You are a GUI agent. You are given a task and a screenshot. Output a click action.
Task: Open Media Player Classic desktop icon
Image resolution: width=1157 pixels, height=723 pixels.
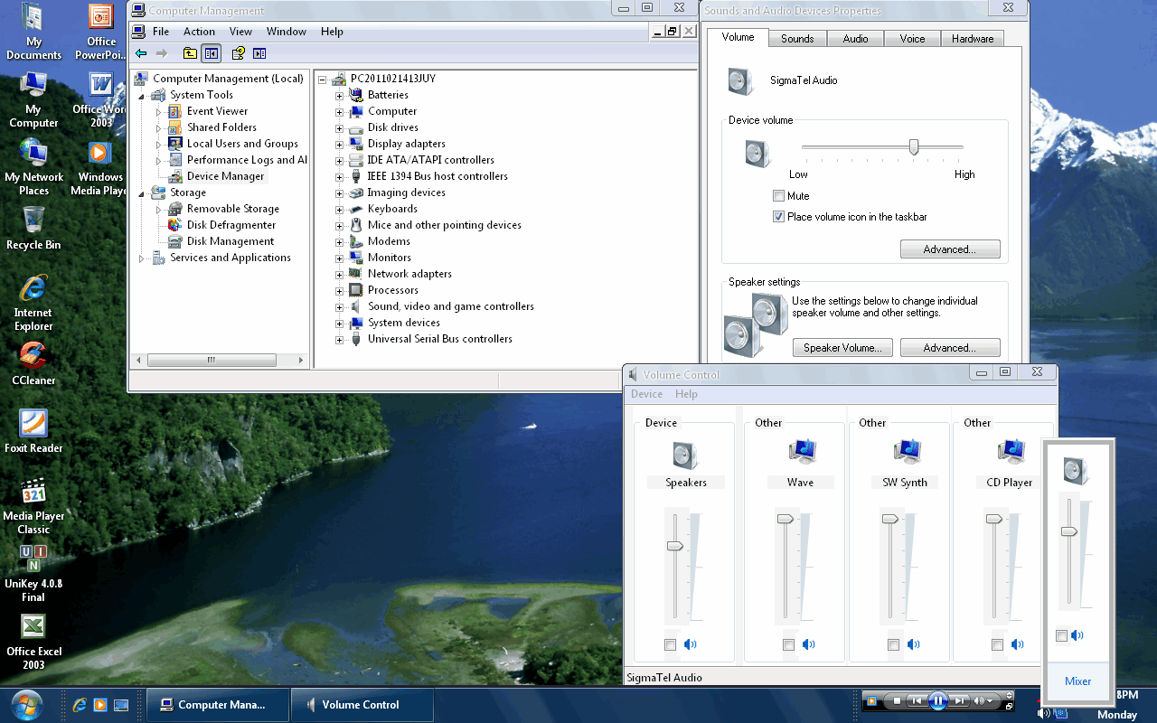click(x=33, y=506)
